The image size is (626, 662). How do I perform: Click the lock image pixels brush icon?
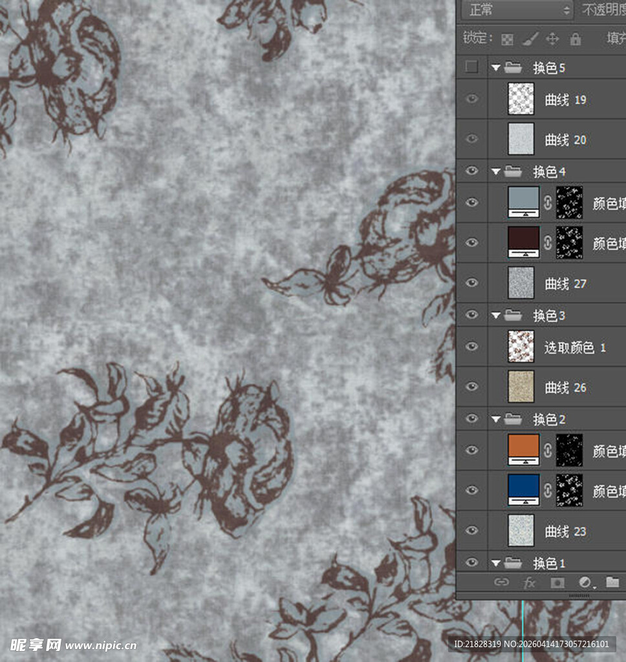pyautogui.click(x=529, y=39)
